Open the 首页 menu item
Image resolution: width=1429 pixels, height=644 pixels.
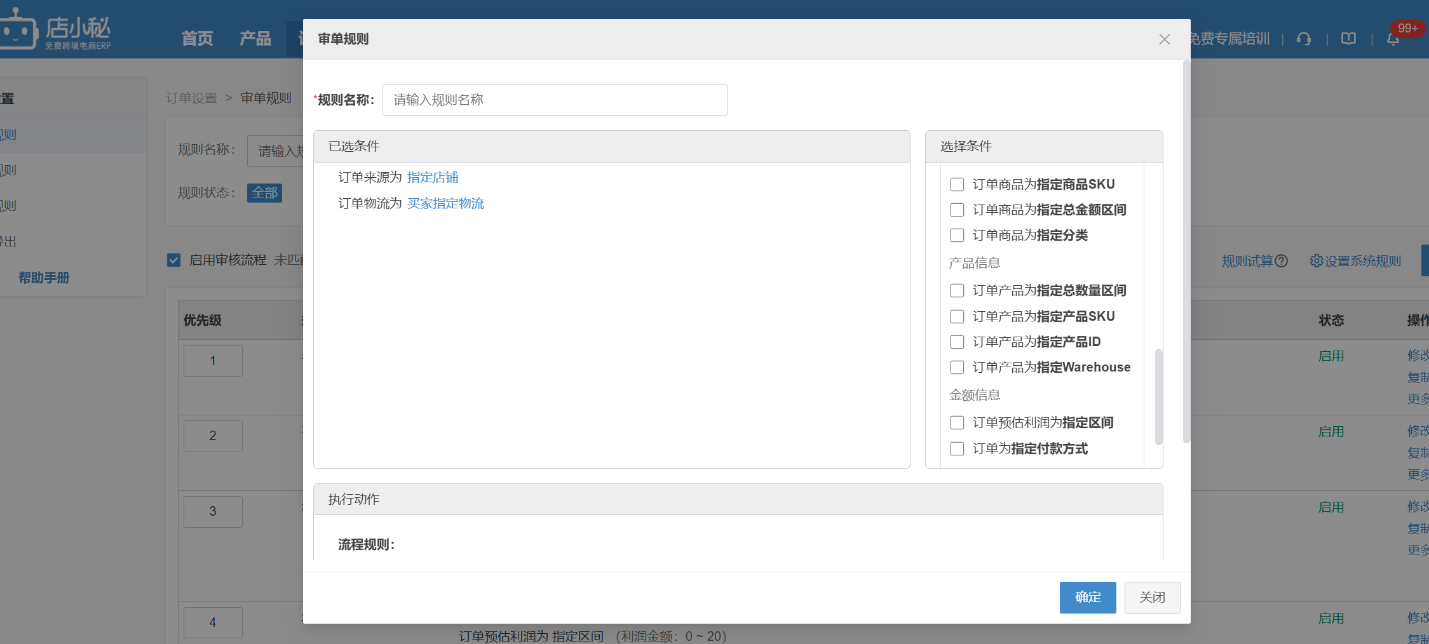click(197, 39)
